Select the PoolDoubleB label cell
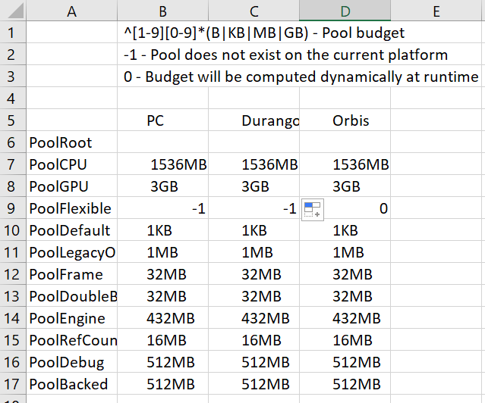Image resolution: width=485 pixels, height=403 pixels. 72,296
